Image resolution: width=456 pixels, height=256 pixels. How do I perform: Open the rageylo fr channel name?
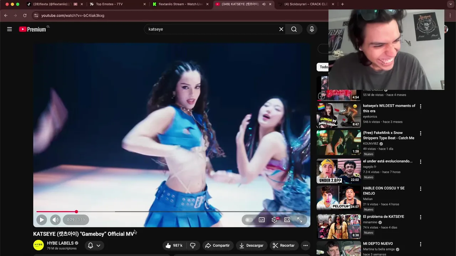tap(369, 167)
